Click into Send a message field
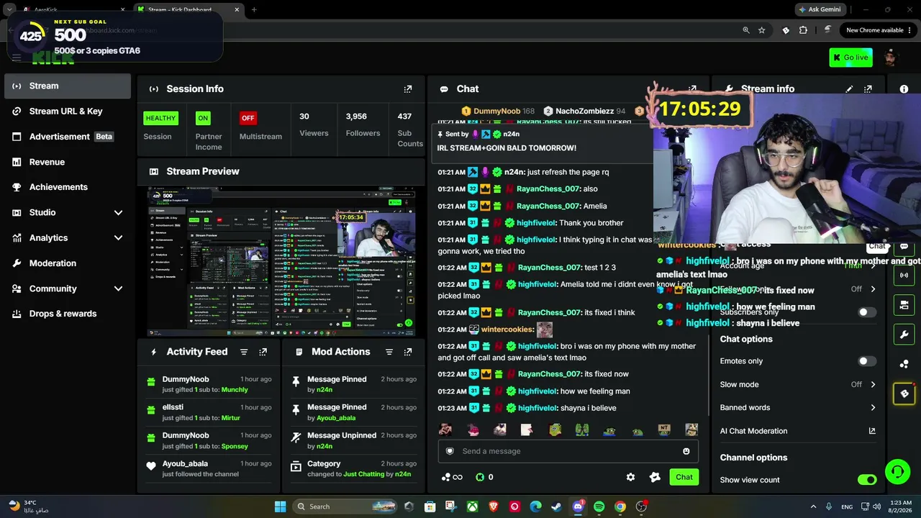 [x=568, y=451]
